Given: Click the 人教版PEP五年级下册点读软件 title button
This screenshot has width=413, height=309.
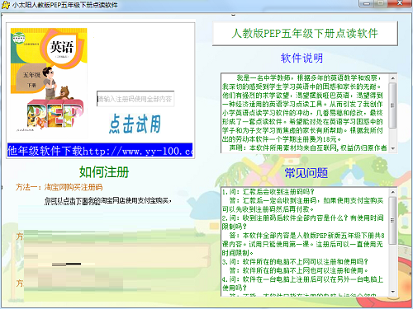Looking at the screenshot, I should click(305, 34).
